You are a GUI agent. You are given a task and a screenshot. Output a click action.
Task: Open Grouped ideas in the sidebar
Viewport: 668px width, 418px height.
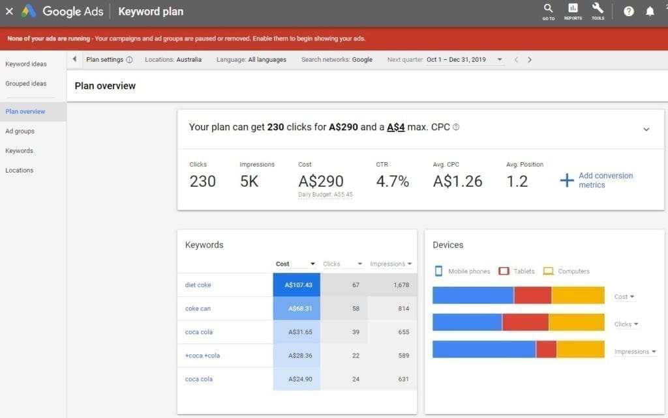point(26,84)
